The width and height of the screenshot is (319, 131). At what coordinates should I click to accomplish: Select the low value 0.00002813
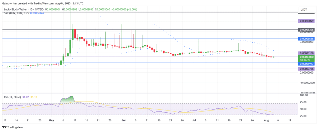(x=87, y=9)
